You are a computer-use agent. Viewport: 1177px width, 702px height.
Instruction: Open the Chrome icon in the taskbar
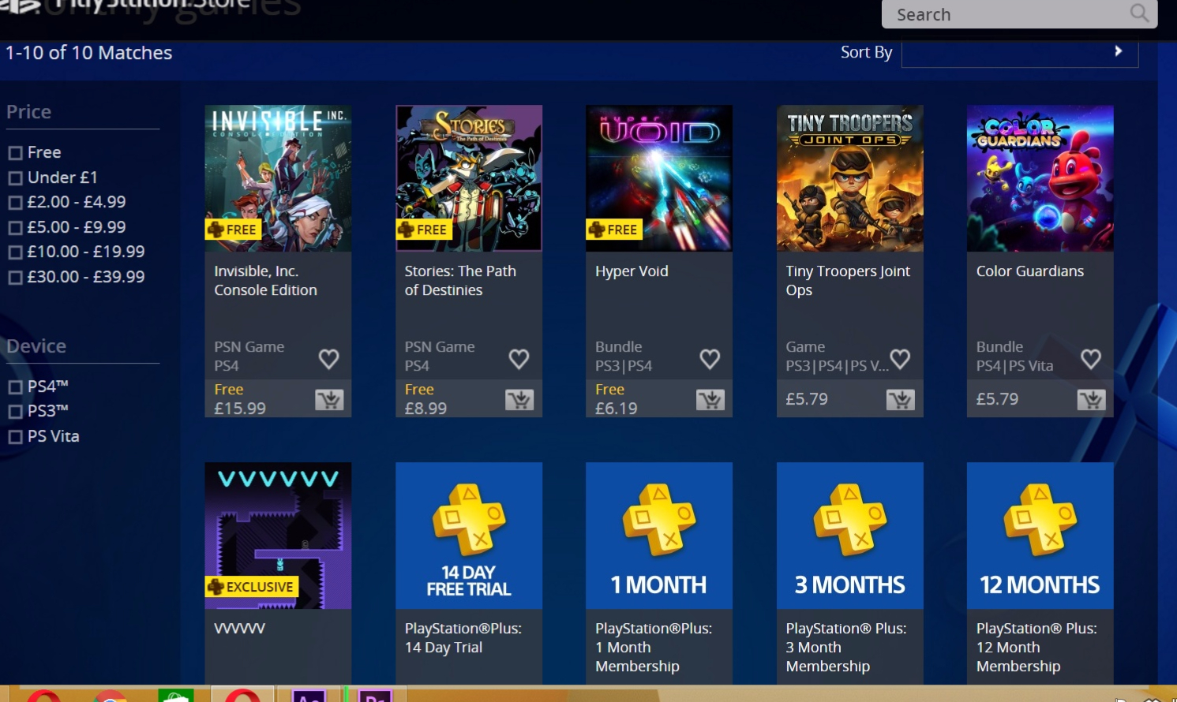(x=111, y=696)
